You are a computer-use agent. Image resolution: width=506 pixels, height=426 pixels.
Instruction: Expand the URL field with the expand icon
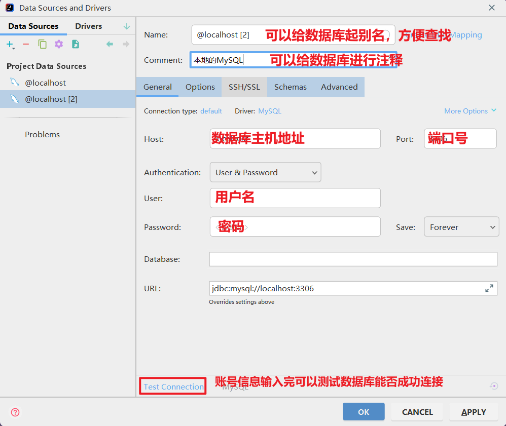point(489,288)
